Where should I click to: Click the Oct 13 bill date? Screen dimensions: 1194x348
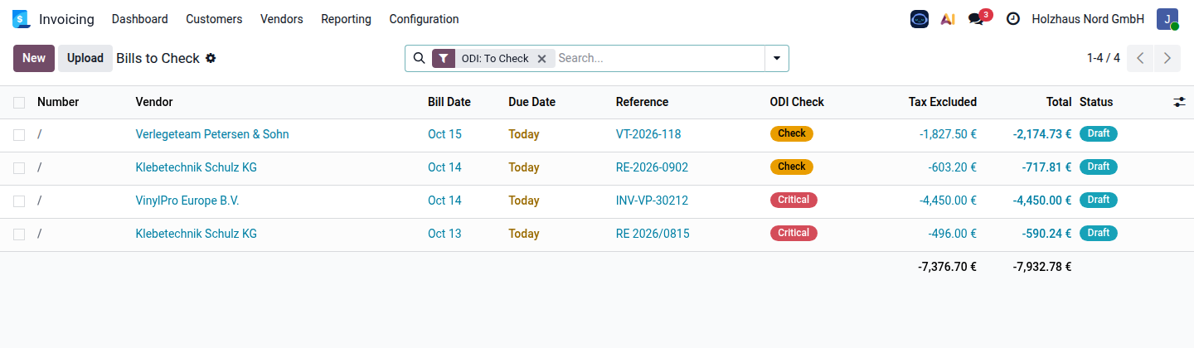point(444,234)
